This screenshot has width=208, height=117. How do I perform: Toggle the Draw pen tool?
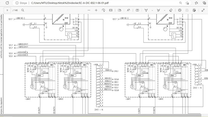[146, 10]
